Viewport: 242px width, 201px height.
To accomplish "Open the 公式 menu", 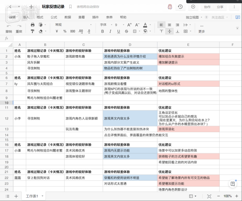I will [x=54, y=17].
